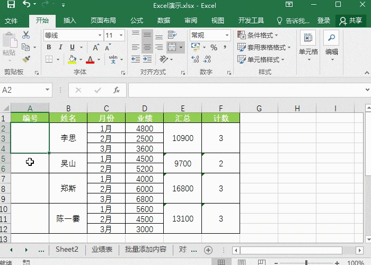Open number format dropdown 常规
This screenshot has height=265, width=371.
(x=227, y=36)
